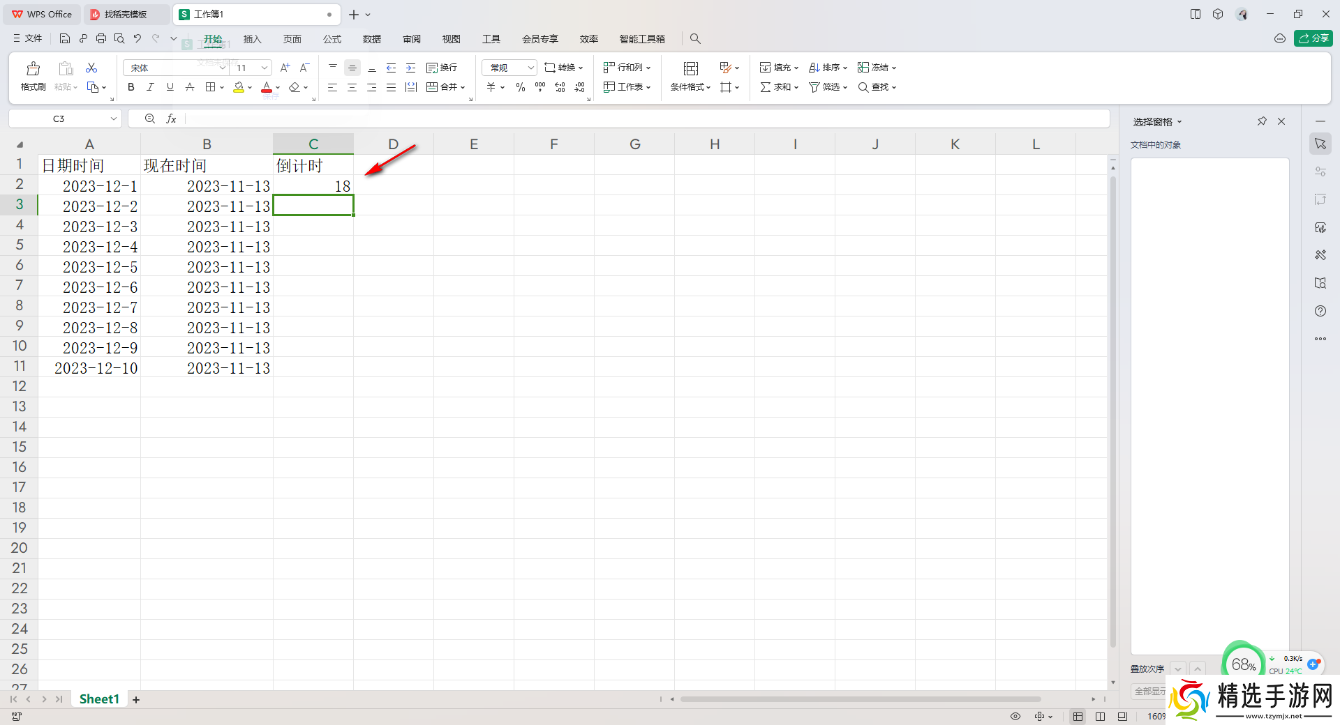This screenshot has height=725, width=1340.
Task: Click the green 分享 share button
Action: point(1313,38)
